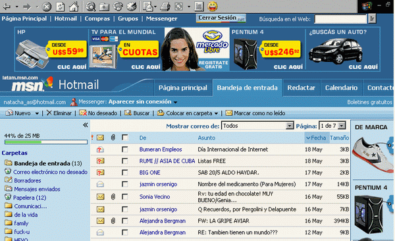The image size is (395, 241).
Task: Check the Bumeran Empleos message box
Action: [x=124, y=149]
